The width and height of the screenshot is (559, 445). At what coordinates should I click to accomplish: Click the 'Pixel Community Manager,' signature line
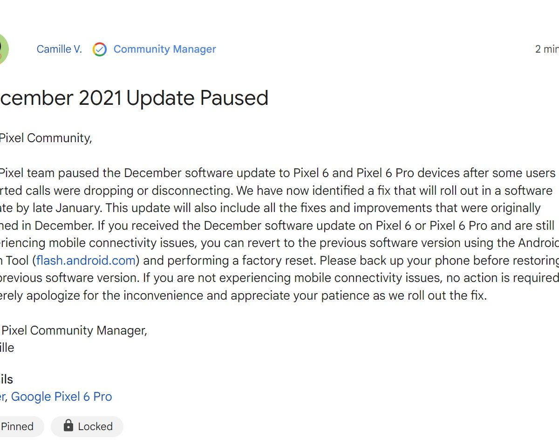(x=75, y=330)
